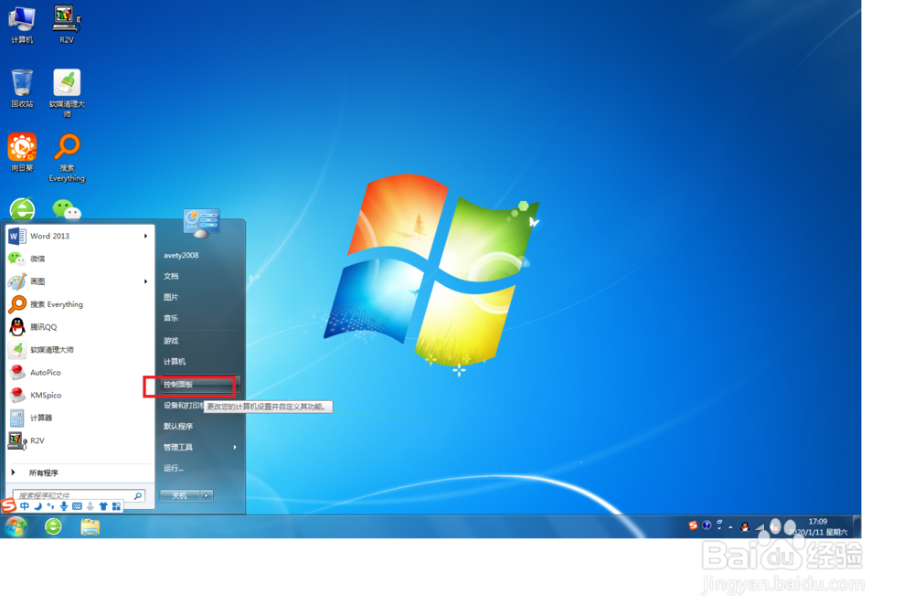Open 微信 in start menu

[80, 259]
